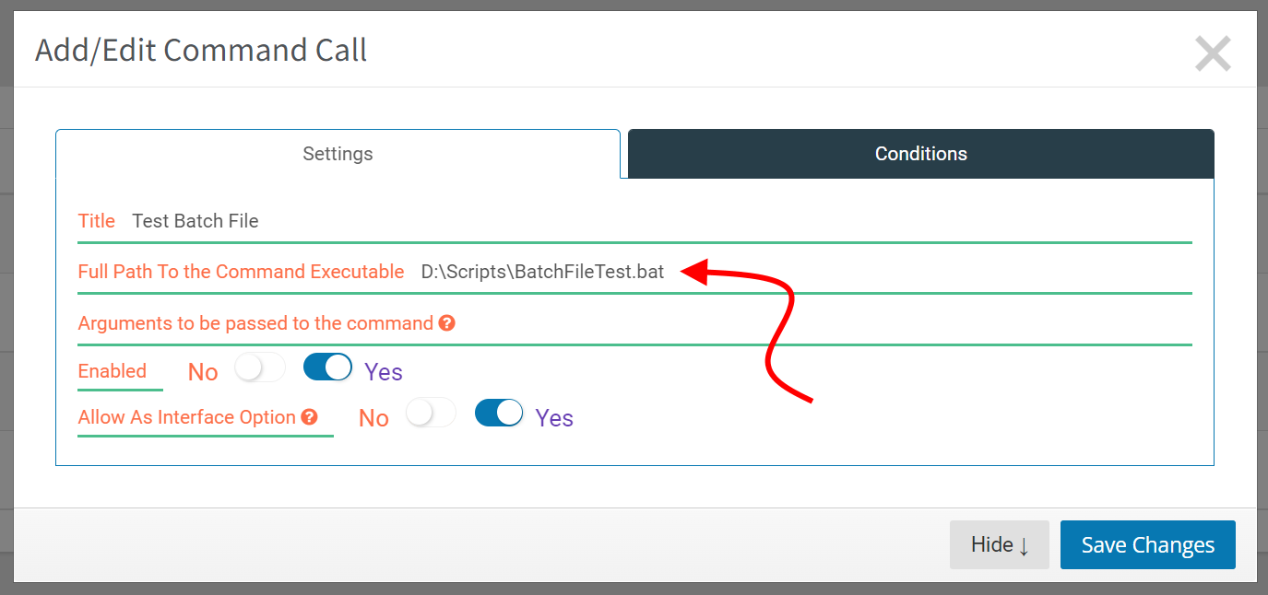
Task: Click the help icon beside Arguments label
Action: (x=446, y=323)
